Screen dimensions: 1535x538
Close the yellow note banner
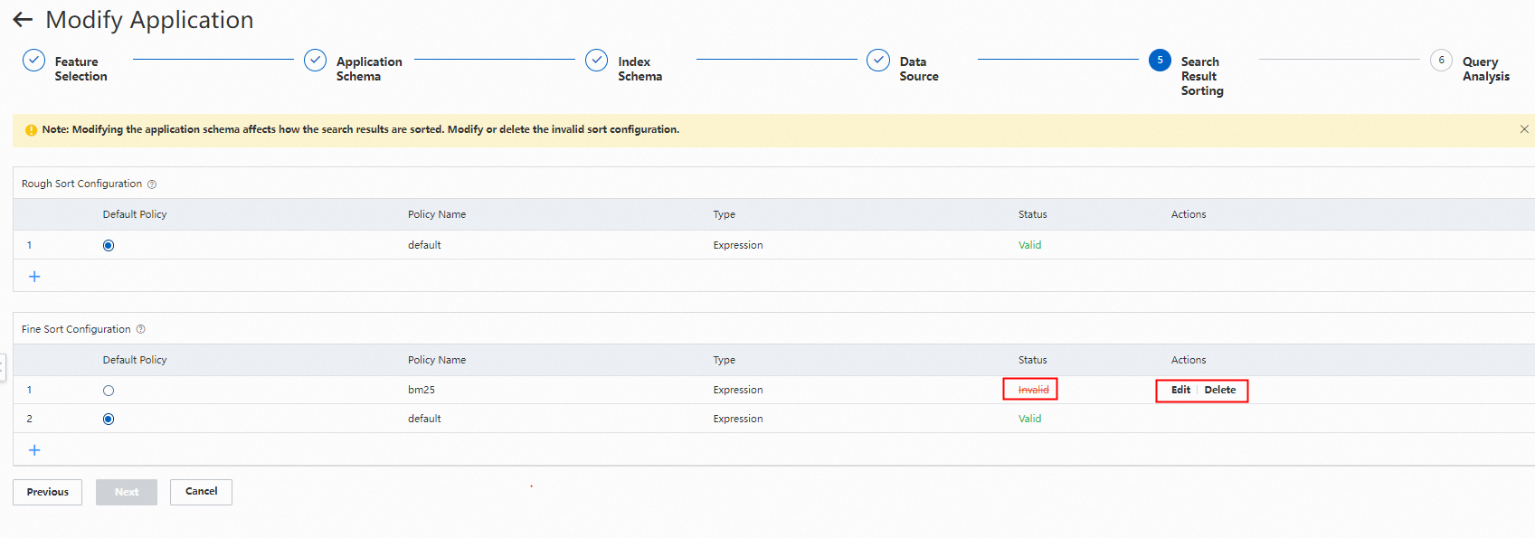coord(1524,129)
